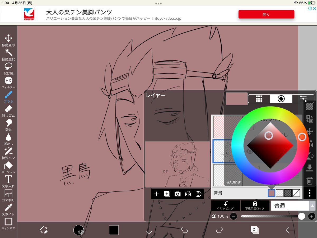Select layer 1 empty thumbnail
The height and width of the screenshot is (238, 317).
coord(228,175)
